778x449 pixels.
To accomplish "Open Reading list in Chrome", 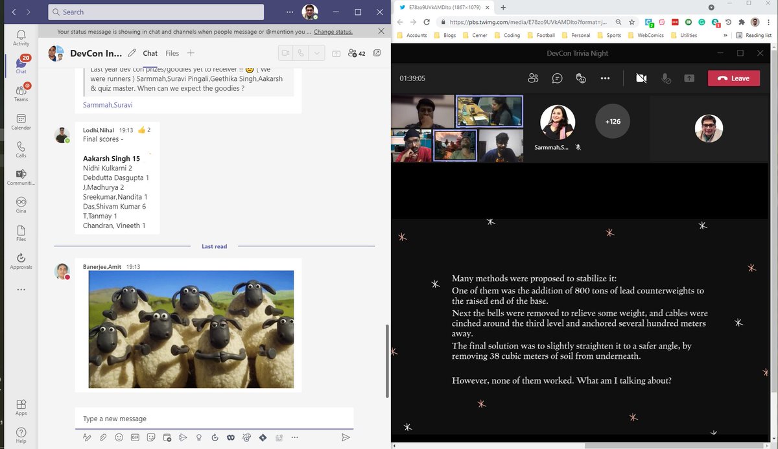I will [x=754, y=35].
